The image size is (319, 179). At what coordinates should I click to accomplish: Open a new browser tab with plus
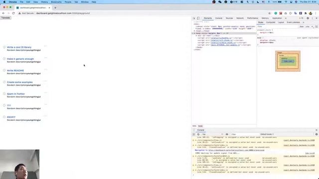click(x=55, y=8)
